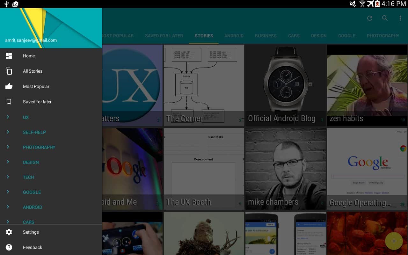The height and width of the screenshot is (255, 408).
Task: Select the CARS tab
Action: tap(294, 36)
